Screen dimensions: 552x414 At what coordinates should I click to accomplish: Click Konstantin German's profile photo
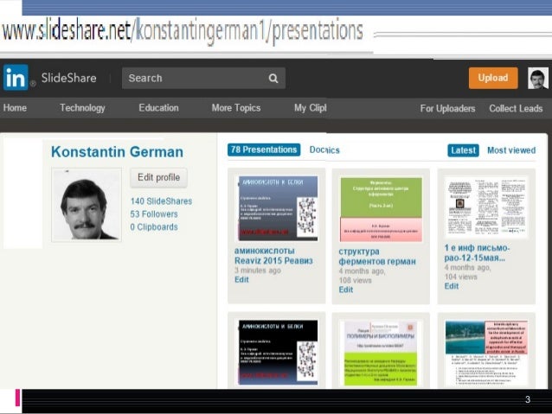point(86,205)
